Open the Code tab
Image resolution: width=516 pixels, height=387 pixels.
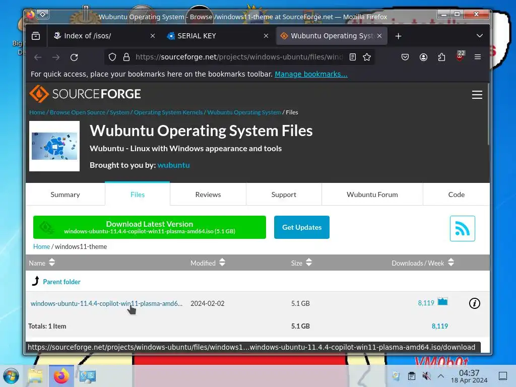click(x=456, y=195)
